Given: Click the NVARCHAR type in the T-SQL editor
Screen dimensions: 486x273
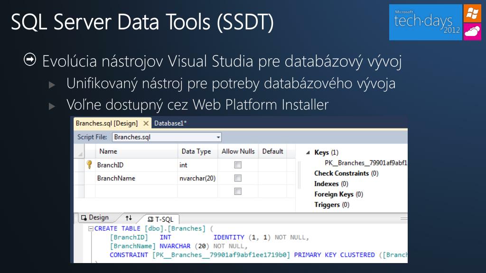Looking at the screenshot, I should click(x=175, y=246).
